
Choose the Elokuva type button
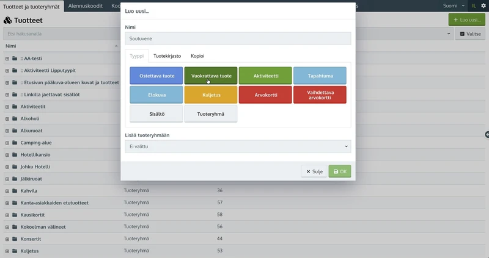coord(156,95)
